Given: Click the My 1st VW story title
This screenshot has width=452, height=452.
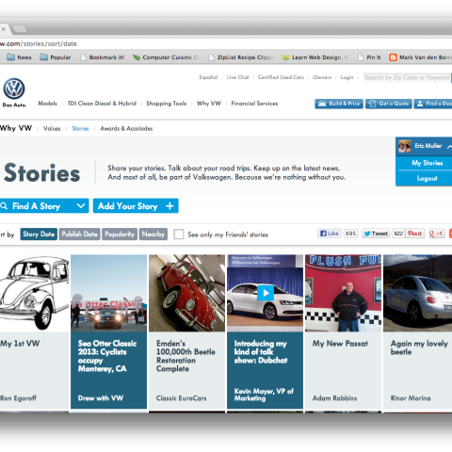Looking at the screenshot, I should click(x=20, y=344).
